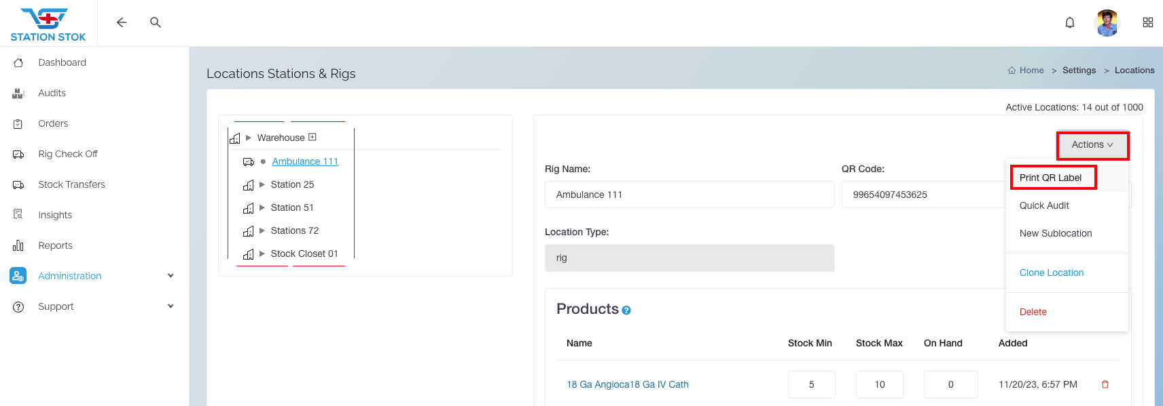The width and height of the screenshot is (1163, 406).
Task: Open 18 Ga Angioca18 product link
Action: [x=628, y=384]
